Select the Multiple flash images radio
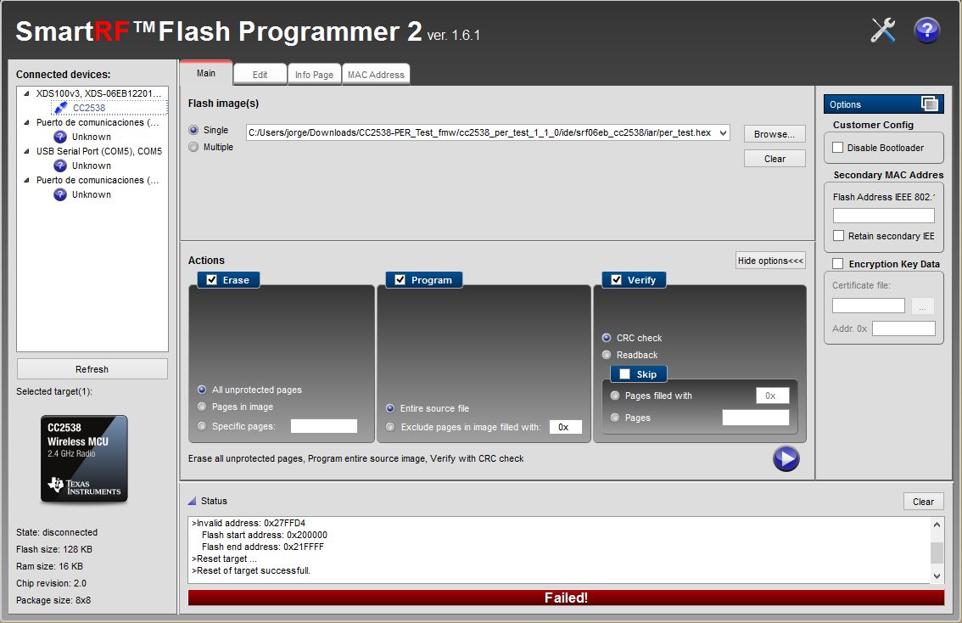 click(x=194, y=148)
